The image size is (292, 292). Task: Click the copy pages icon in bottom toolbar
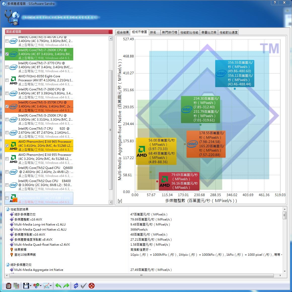pos(16,285)
